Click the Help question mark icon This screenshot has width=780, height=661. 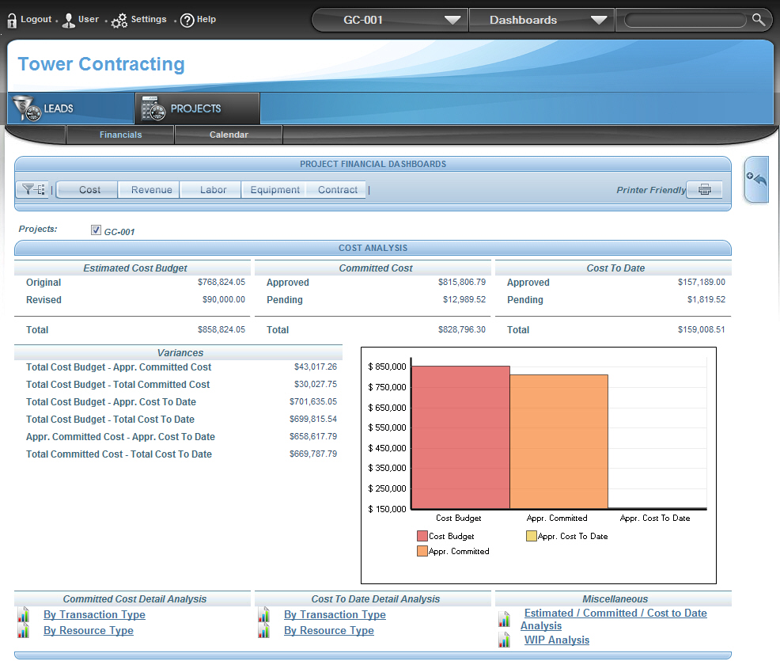[187, 21]
